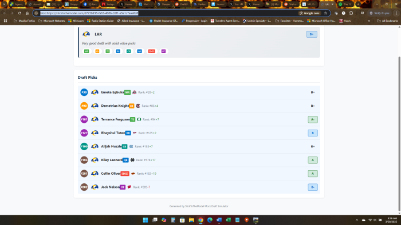401x225 pixels.
Task: Open the Travelers Agent bookmark
Action: pyautogui.click(x=225, y=21)
